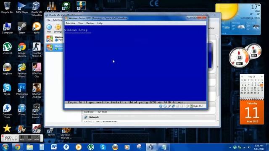Select the running Windows 2003 VM entry
Image resolution: width=269 pixels, height=151 pixels.
pyautogui.click(x=55, y=47)
